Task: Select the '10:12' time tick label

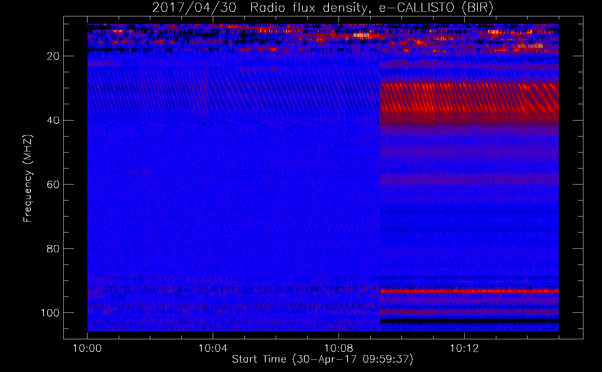Action: tap(464, 349)
